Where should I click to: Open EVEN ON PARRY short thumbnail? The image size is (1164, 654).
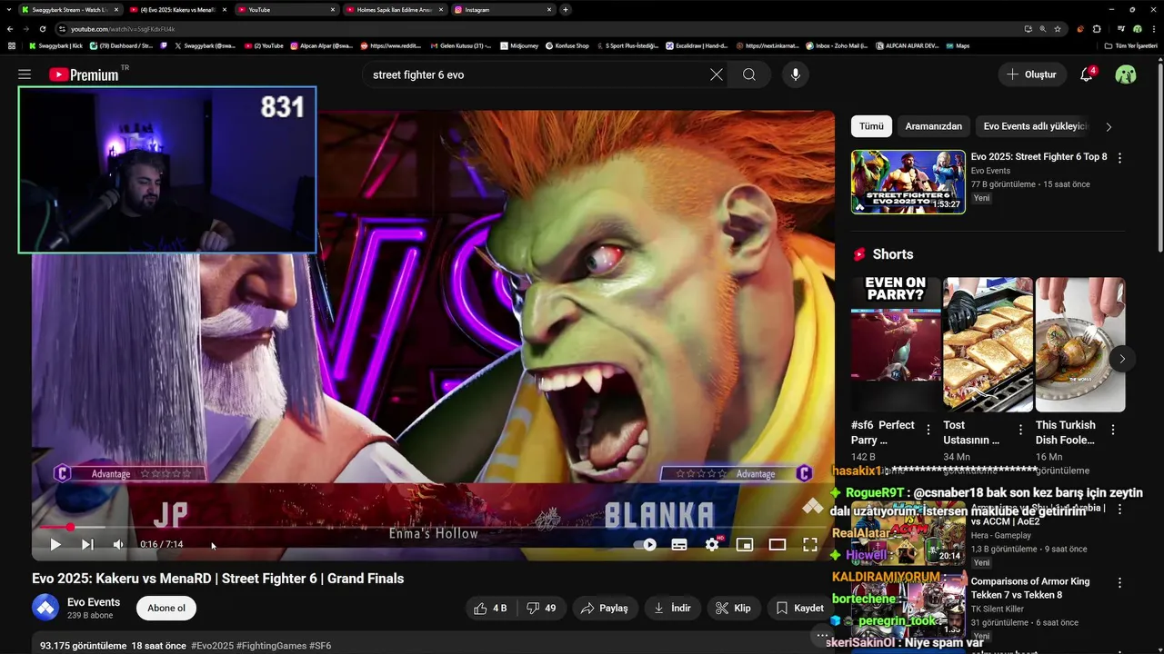(x=896, y=344)
